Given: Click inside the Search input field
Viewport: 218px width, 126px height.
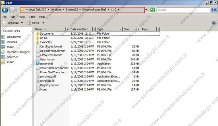Looking at the screenshot, I should click(x=183, y=10).
